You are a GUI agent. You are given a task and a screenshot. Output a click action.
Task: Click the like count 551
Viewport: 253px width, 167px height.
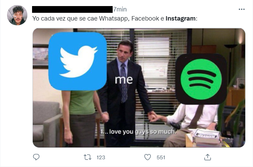161,157
